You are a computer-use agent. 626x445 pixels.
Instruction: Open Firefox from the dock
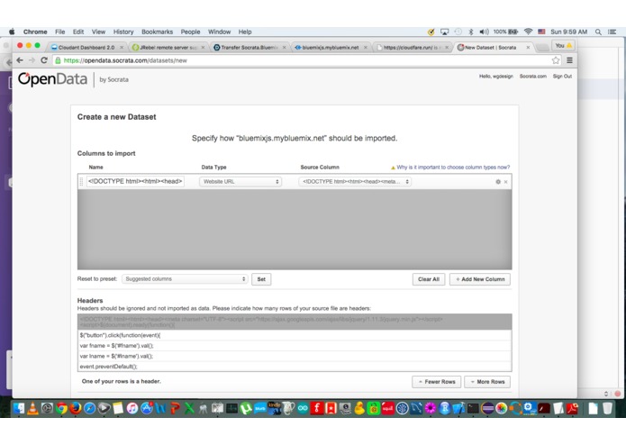[76, 408]
